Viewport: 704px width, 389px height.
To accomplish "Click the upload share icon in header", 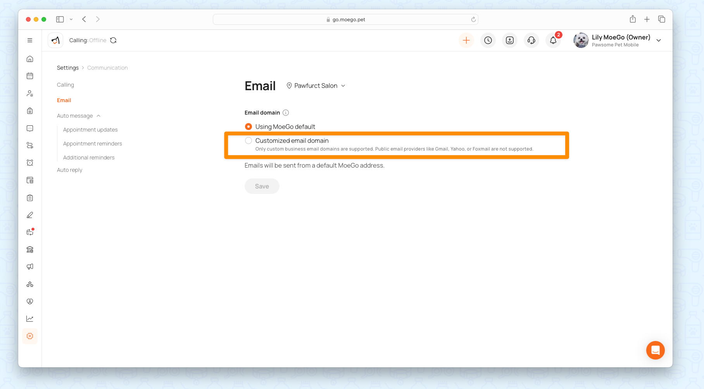I will pos(510,40).
